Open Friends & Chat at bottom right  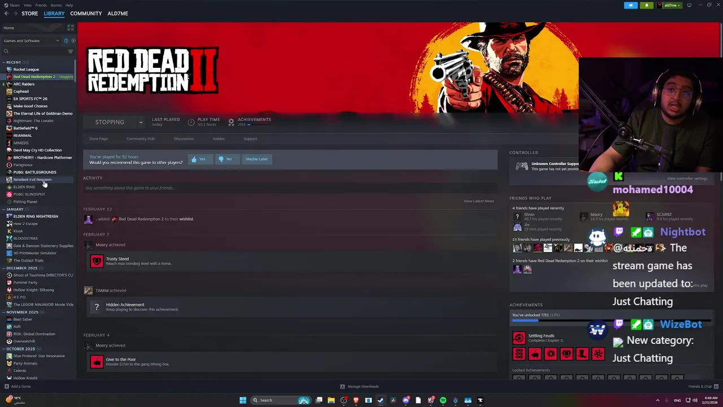(703, 387)
